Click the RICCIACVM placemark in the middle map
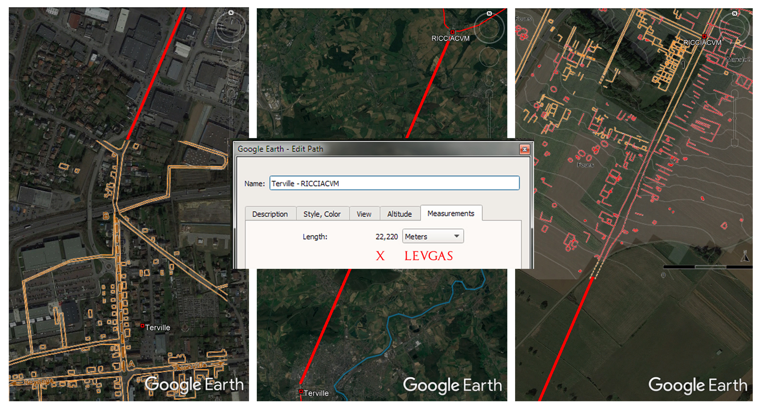The image size is (760, 409). point(452,32)
